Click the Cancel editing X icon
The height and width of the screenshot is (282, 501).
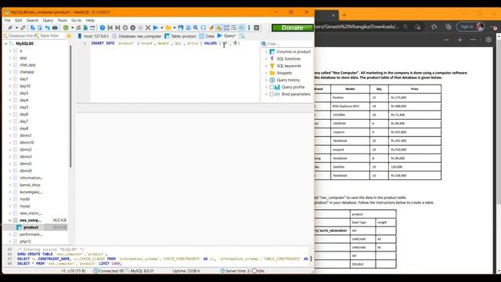148,28
